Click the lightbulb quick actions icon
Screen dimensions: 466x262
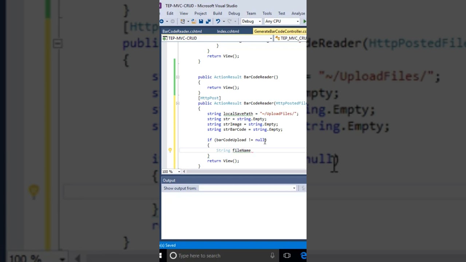point(170,150)
